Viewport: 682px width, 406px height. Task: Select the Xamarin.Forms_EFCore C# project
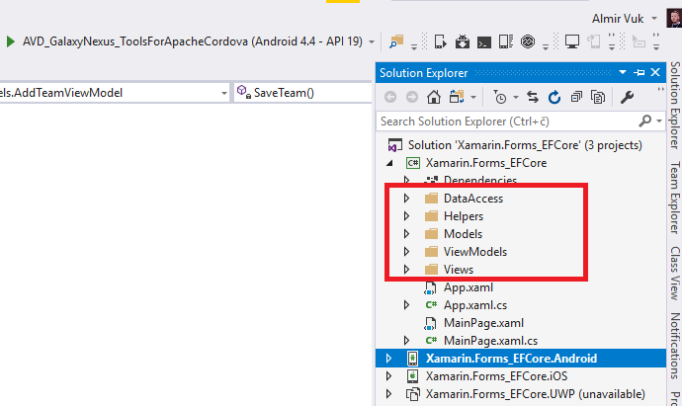486,163
